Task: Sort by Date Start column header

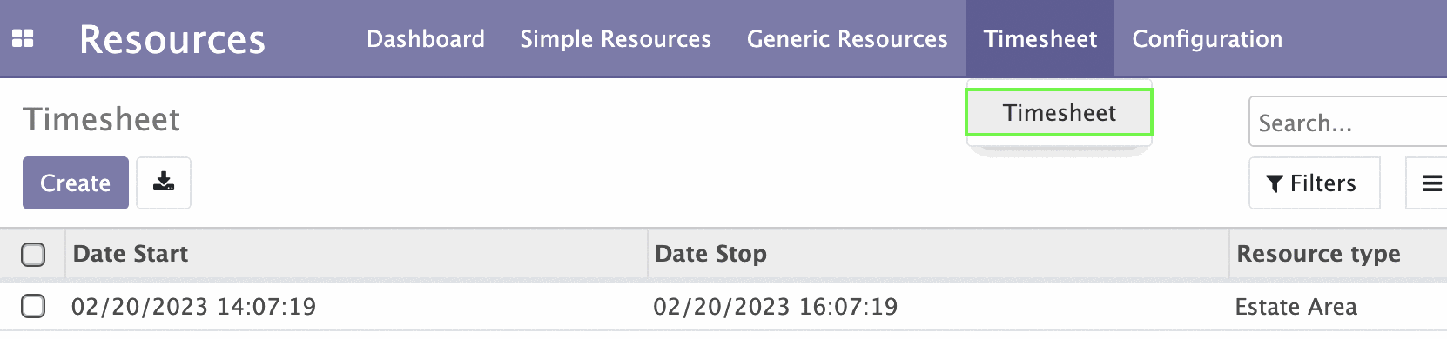Action: [356, 254]
